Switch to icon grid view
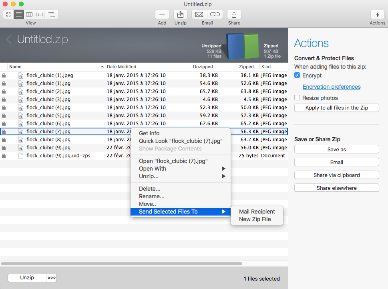The image size is (388, 289). 8,14
